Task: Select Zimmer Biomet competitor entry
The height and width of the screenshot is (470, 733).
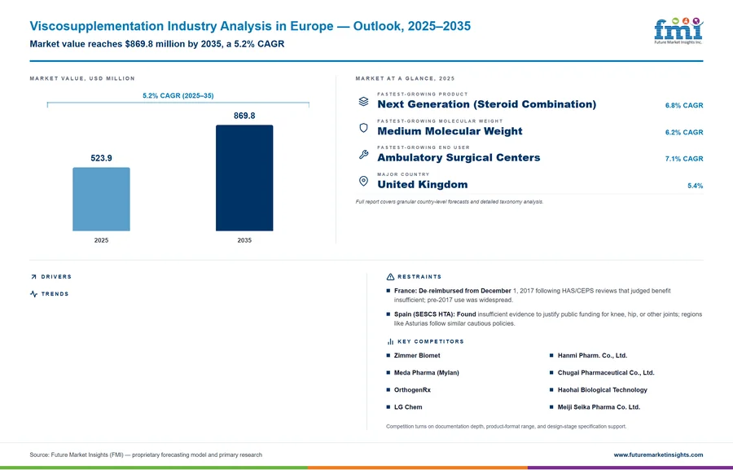Action: 417,356
